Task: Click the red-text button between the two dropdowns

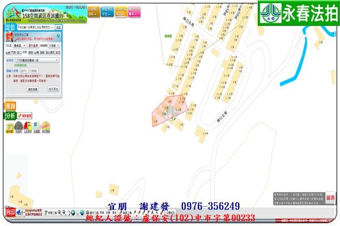Action: (33, 46)
